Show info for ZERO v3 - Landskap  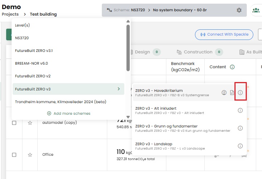(240, 146)
